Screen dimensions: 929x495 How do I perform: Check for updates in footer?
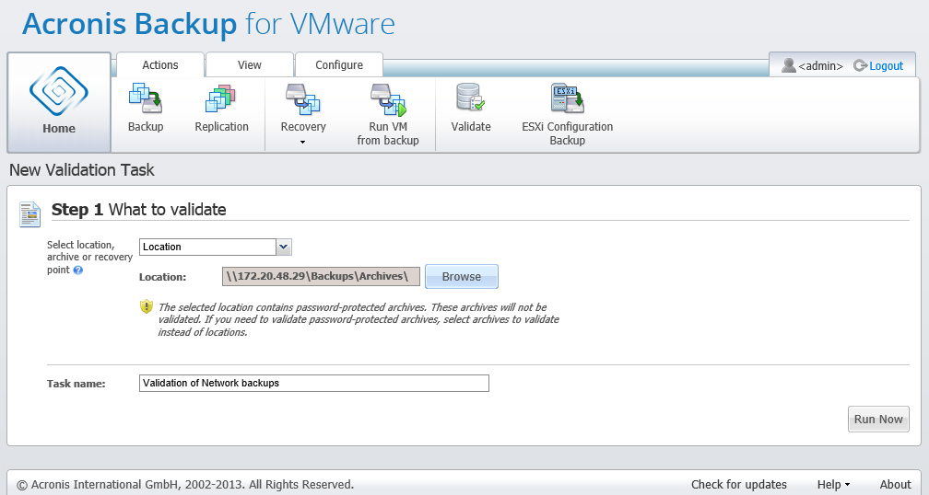pos(739,484)
